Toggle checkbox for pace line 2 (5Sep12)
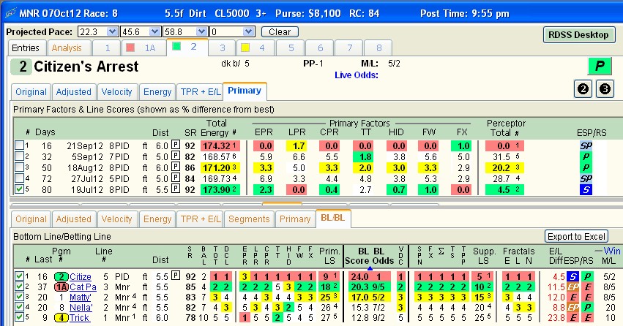The image size is (623, 326). 19,156
